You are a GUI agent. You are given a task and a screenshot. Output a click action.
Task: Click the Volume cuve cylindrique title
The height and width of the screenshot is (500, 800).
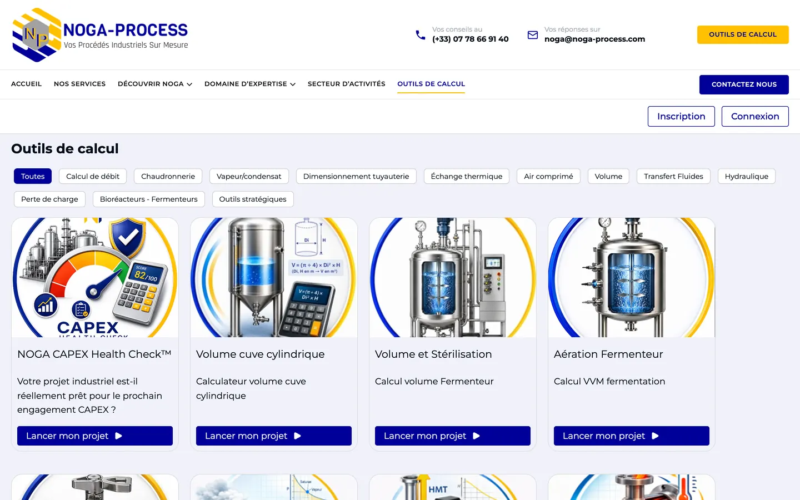tap(260, 354)
